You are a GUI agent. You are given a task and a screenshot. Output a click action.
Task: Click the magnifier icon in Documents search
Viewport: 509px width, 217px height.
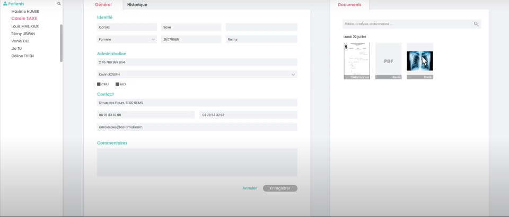point(476,24)
